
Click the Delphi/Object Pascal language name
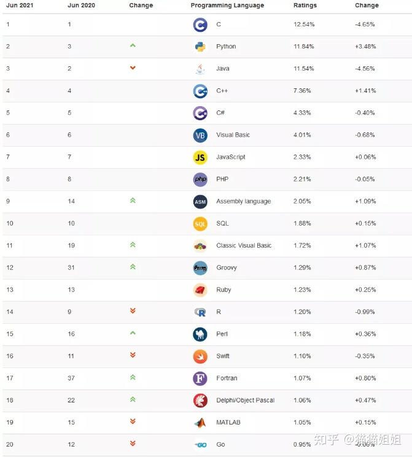pos(245,400)
